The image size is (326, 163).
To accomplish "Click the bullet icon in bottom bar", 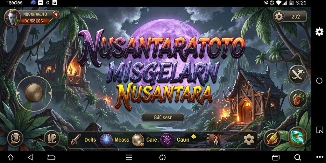I will pos(75,139).
